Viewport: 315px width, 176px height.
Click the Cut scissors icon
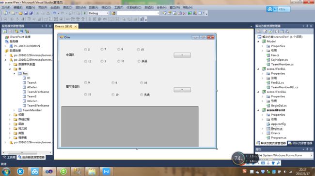click(37, 13)
